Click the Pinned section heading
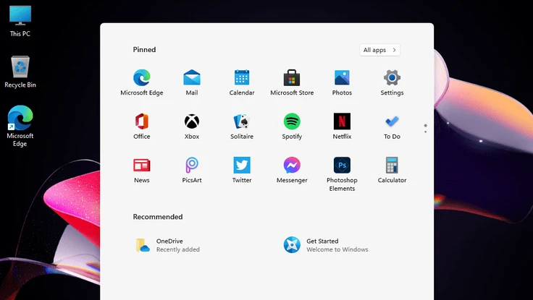The width and height of the screenshot is (533, 300). pos(144,50)
